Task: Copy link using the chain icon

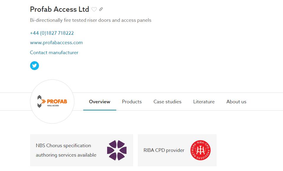Action: 101,9
